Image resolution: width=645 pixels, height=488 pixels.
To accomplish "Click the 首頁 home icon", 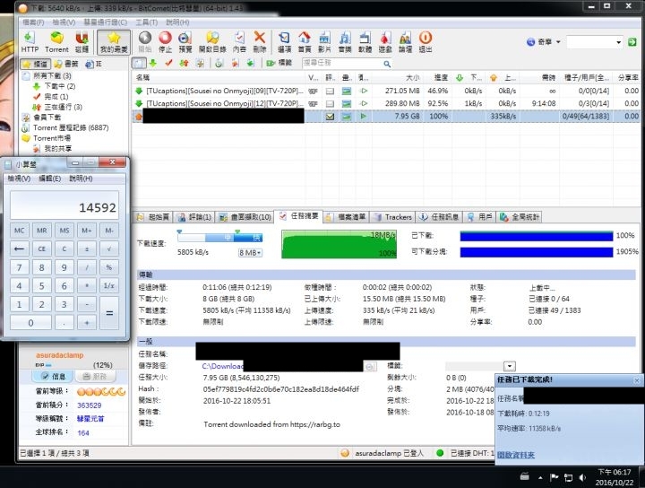I will point(305,41).
